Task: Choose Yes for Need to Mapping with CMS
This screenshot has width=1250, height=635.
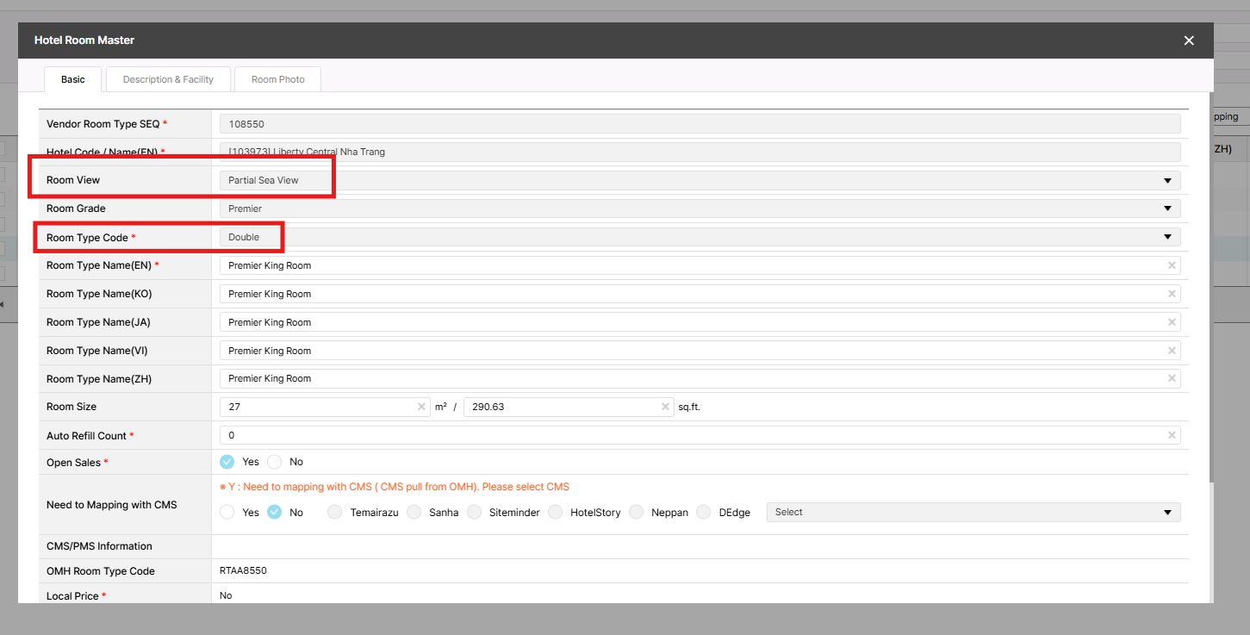Action: coord(227,512)
